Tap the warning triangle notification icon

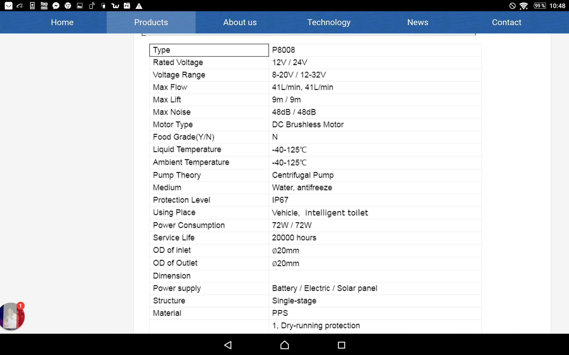pyautogui.click(x=139, y=6)
